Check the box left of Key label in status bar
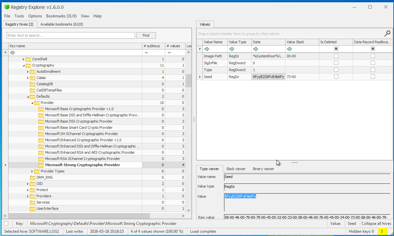The image size is (394, 236). (6, 224)
